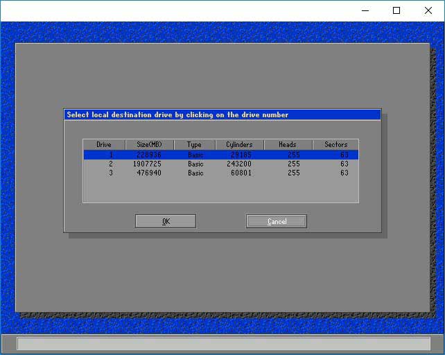
Task: Click the 476940 size value
Action: [149, 173]
